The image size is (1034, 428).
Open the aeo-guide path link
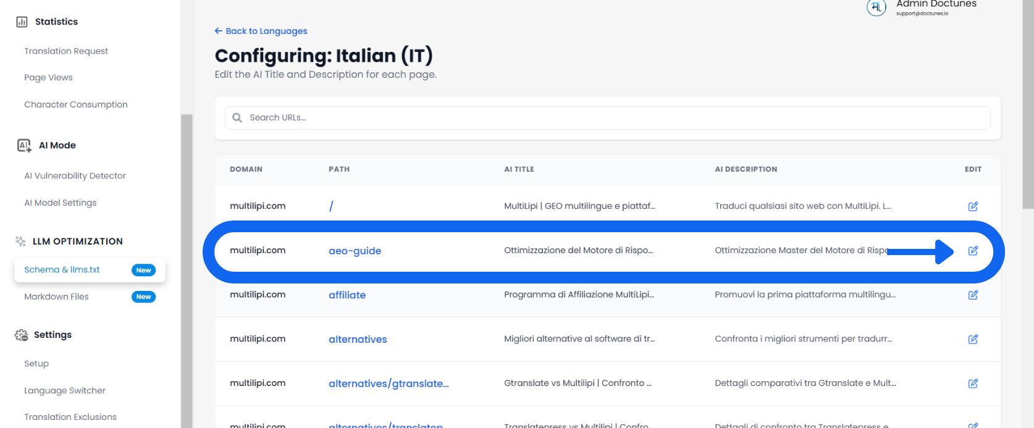(x=355, y=251)
